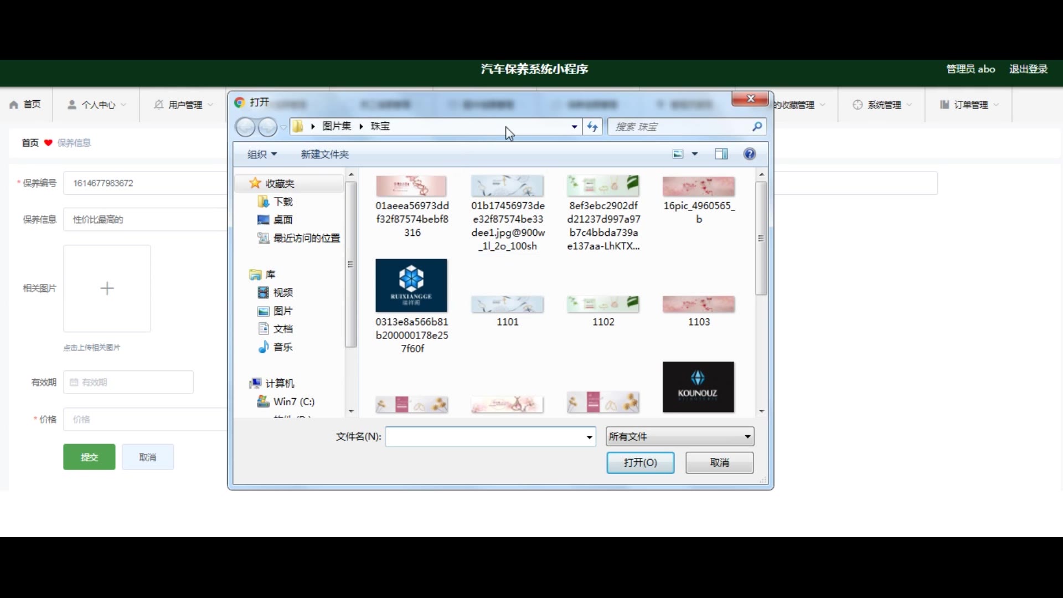Viewport: 1063px width, 598px height.
Task: Close the 打开 file dialog
Action: pos(750,99)
